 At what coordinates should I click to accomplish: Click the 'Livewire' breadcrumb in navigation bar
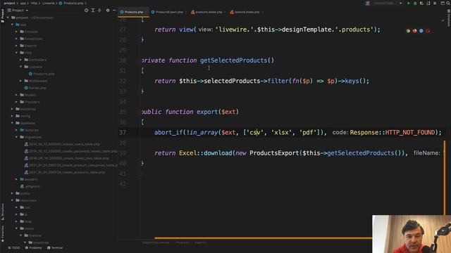click(x=49, y=3)
